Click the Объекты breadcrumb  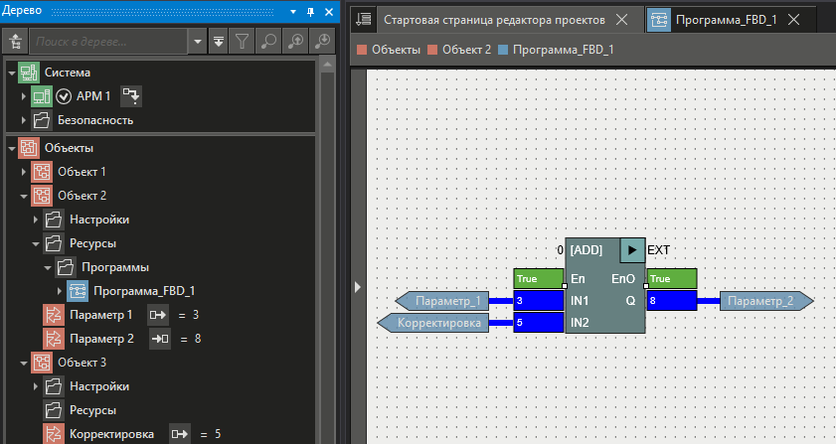(x=396, y=50)
